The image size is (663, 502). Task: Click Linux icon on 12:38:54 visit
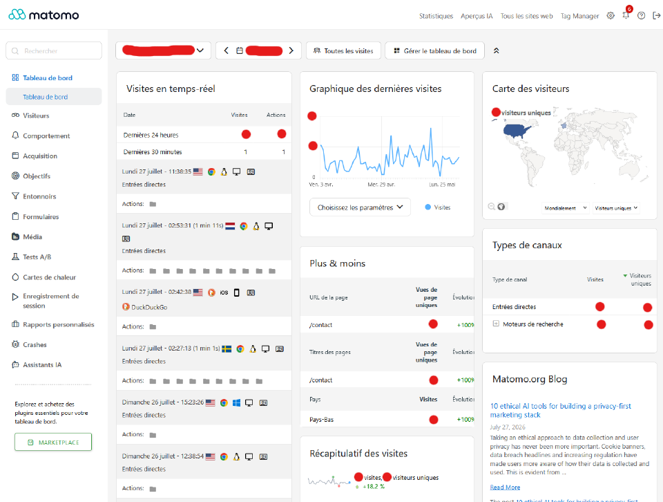point(236,457)
